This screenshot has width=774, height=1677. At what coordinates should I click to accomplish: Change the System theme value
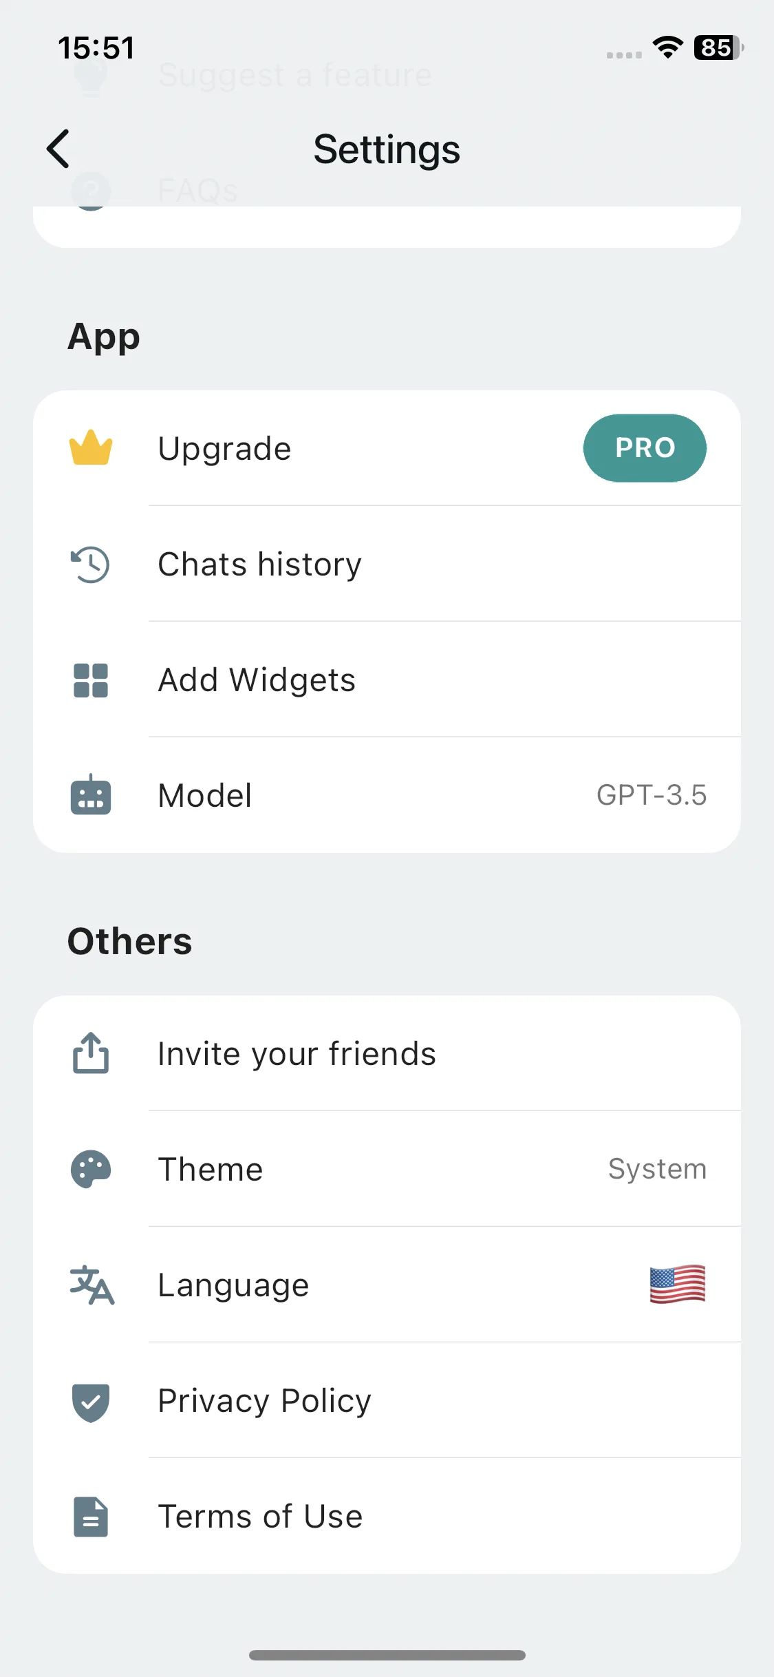(x=657, y=1169)
